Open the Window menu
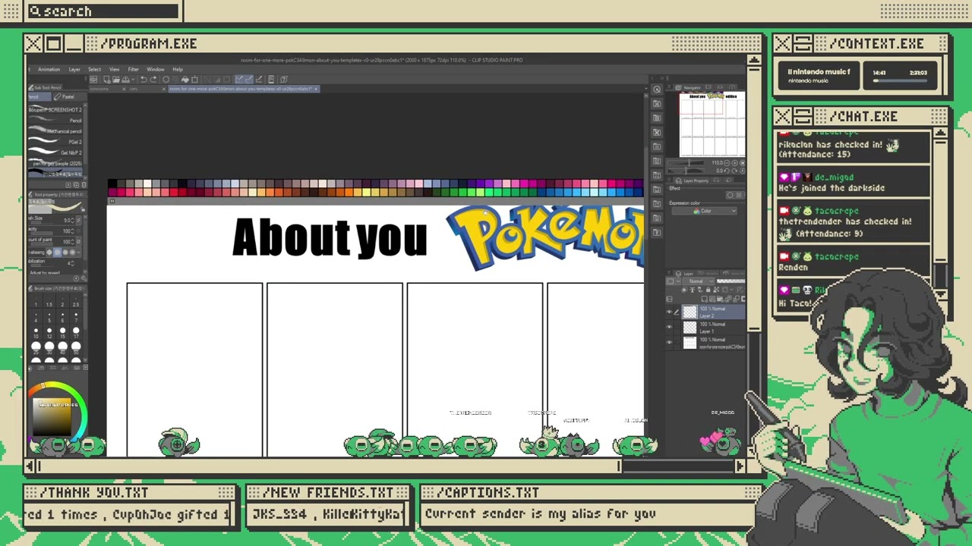The width and height of the screenshot is (972, 546). [156, 70]
